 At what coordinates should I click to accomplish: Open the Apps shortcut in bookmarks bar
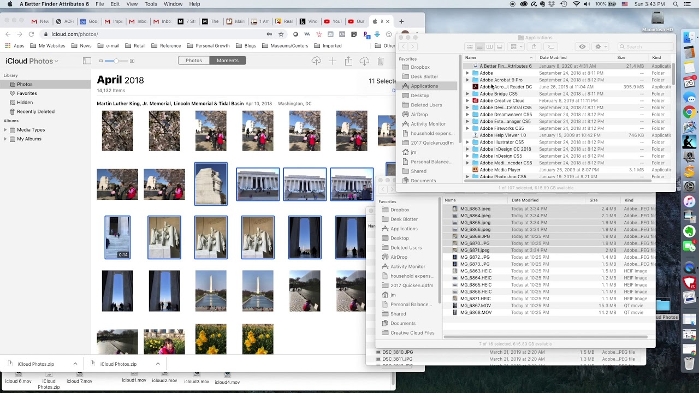click(x=15, y=46)
